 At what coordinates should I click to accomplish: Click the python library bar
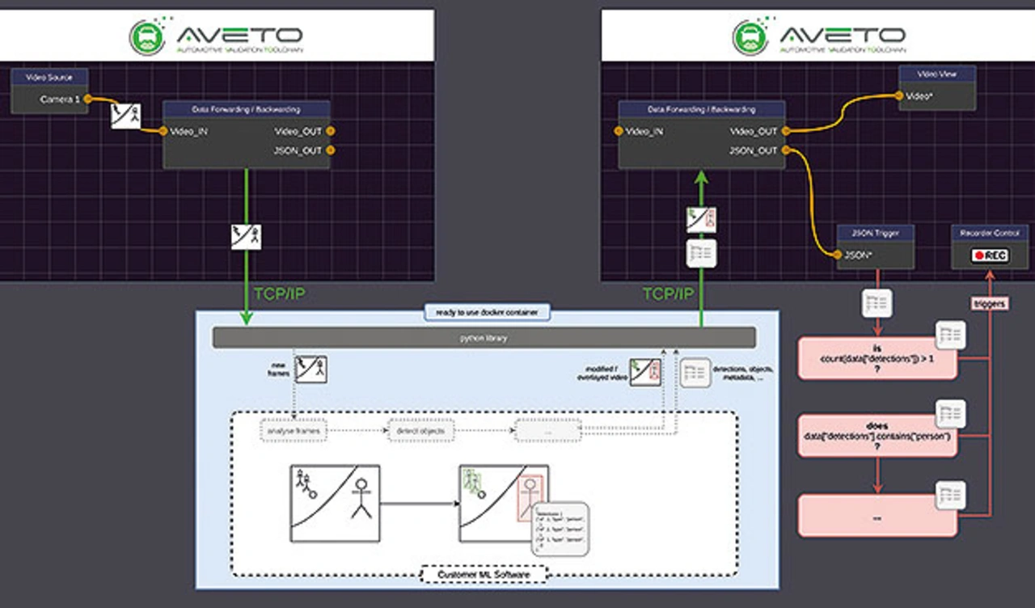click(484, 338)
